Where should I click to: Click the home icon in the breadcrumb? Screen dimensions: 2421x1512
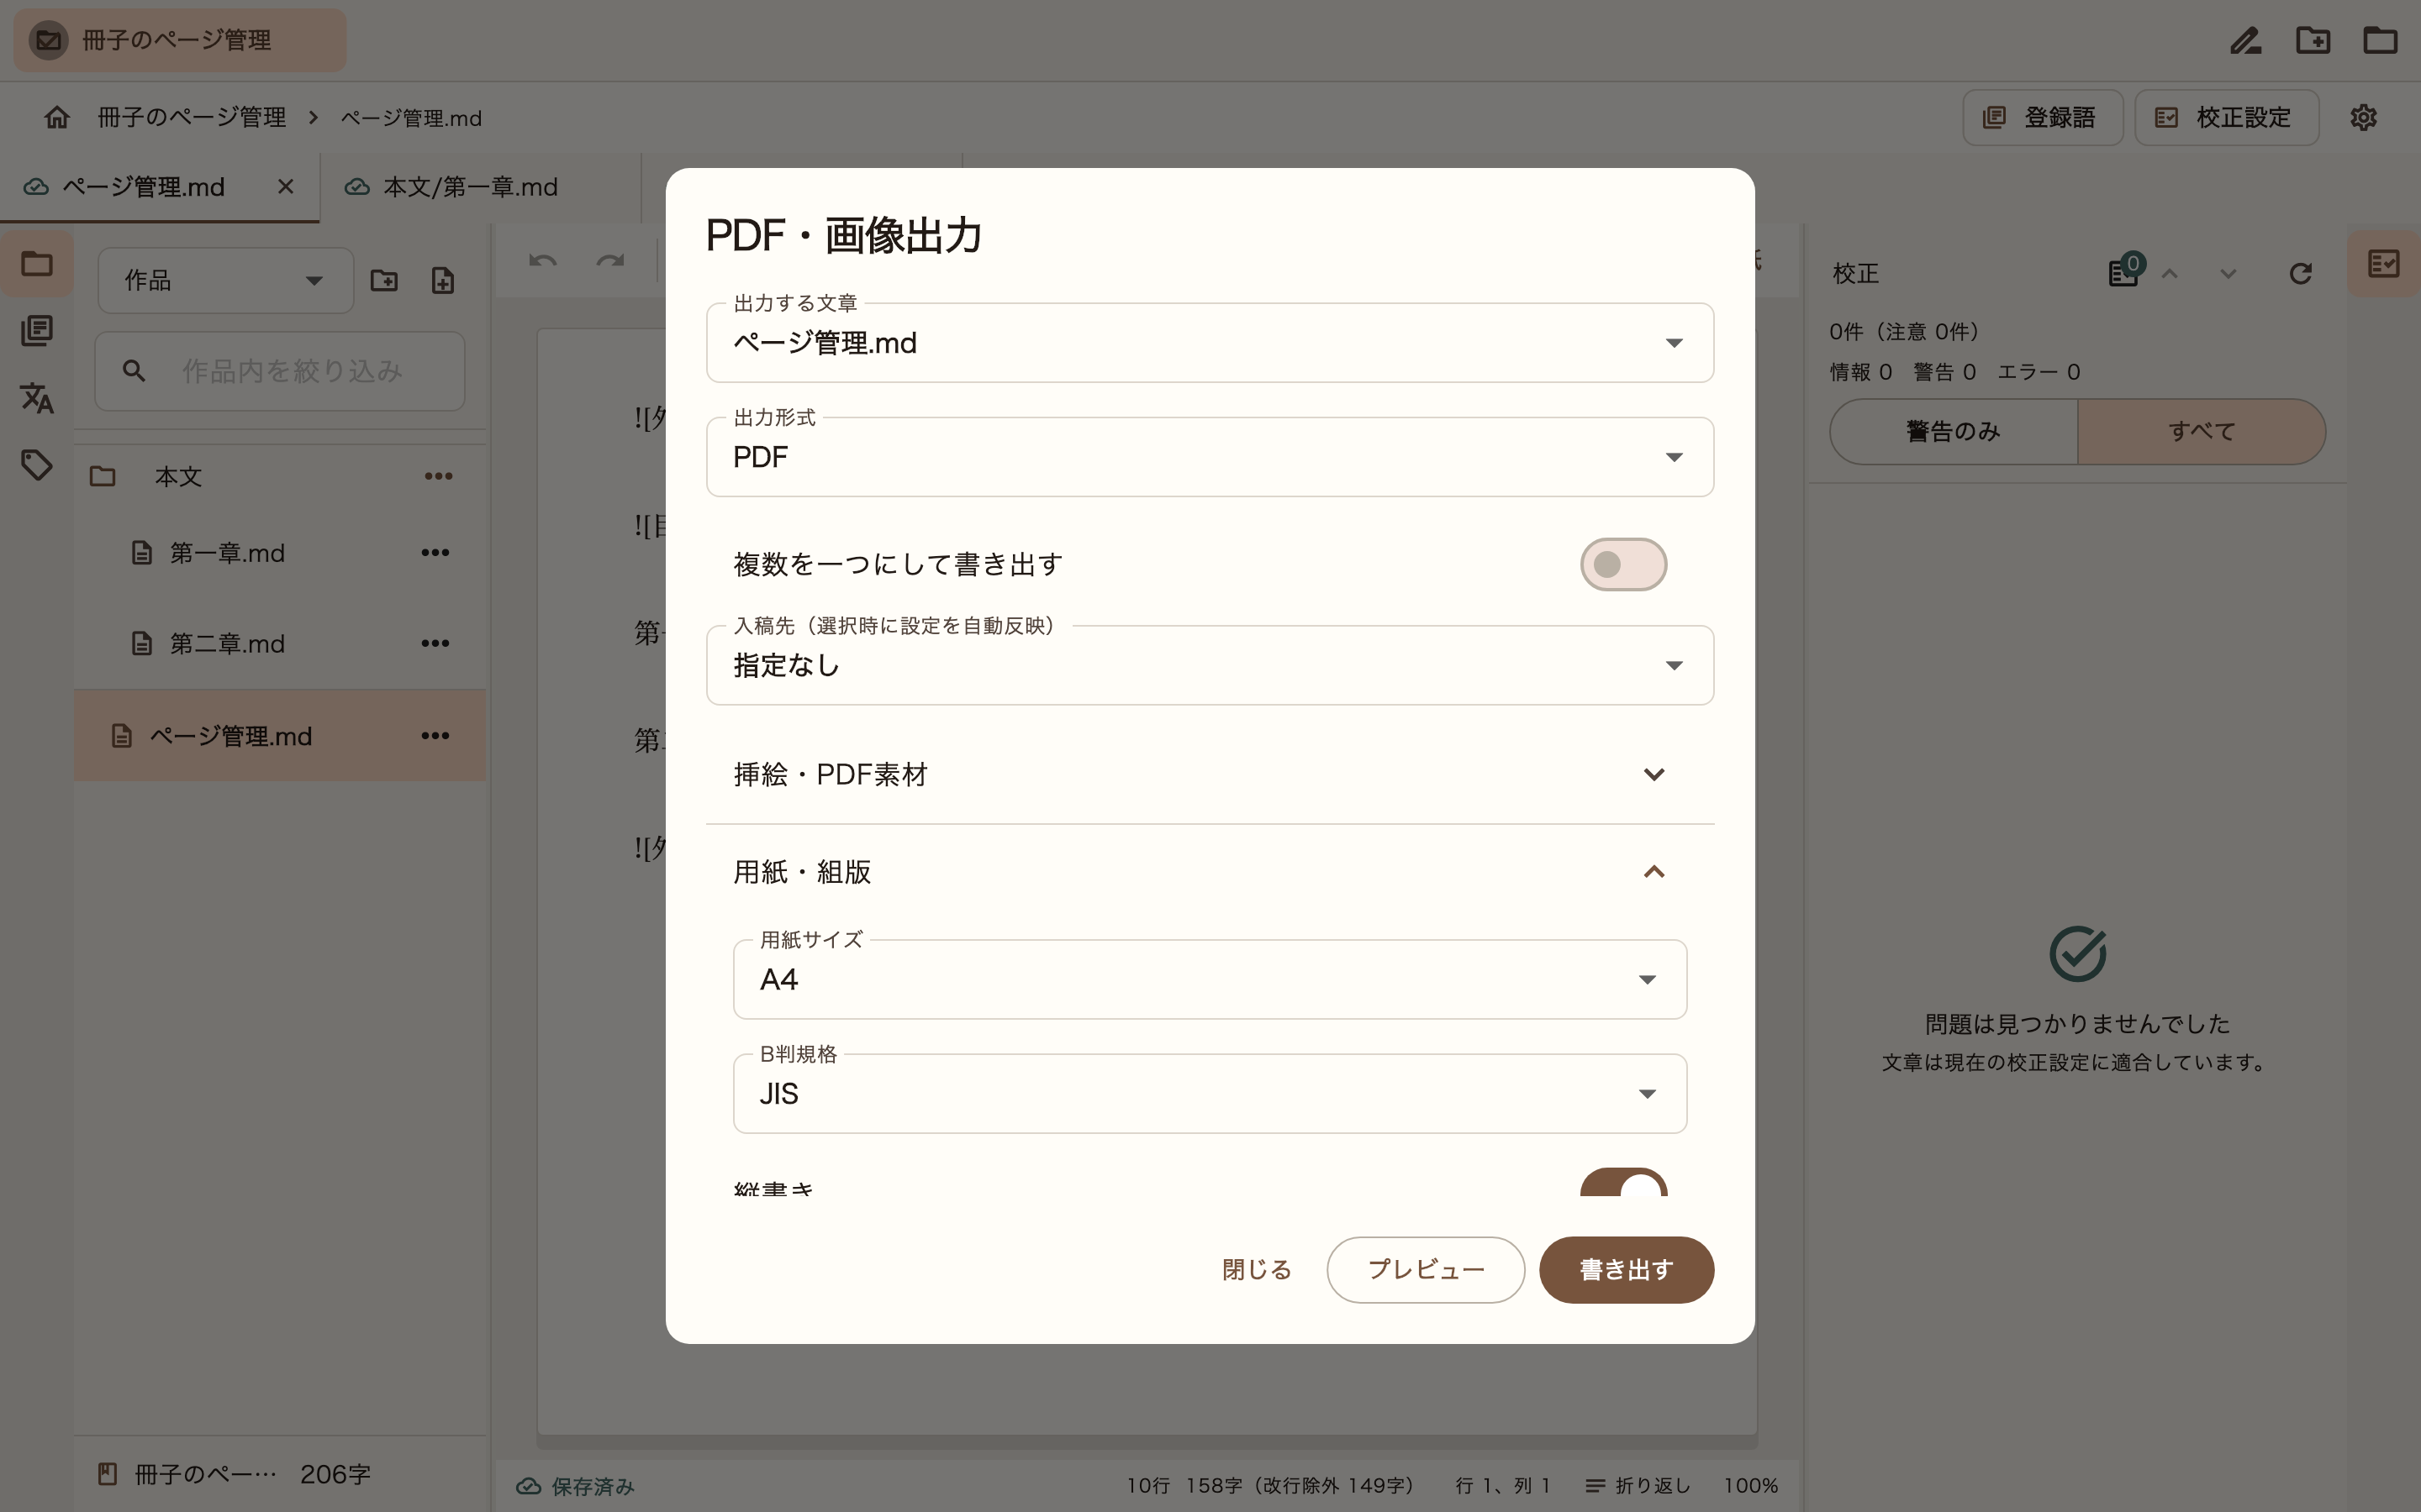(57, 117)
